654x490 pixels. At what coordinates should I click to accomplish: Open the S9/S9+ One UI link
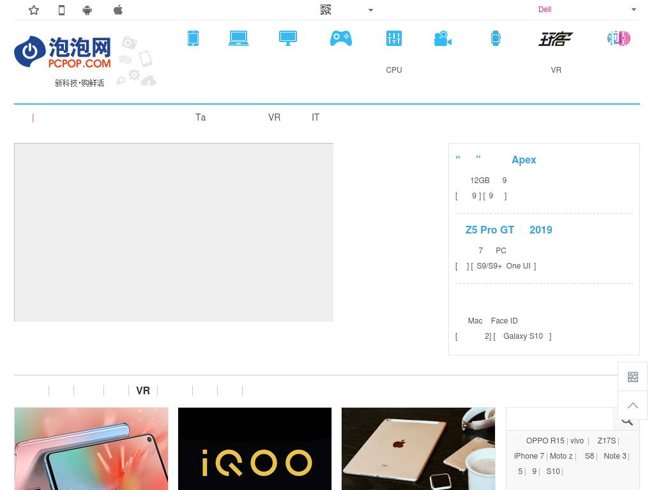[x=503, y=266]
